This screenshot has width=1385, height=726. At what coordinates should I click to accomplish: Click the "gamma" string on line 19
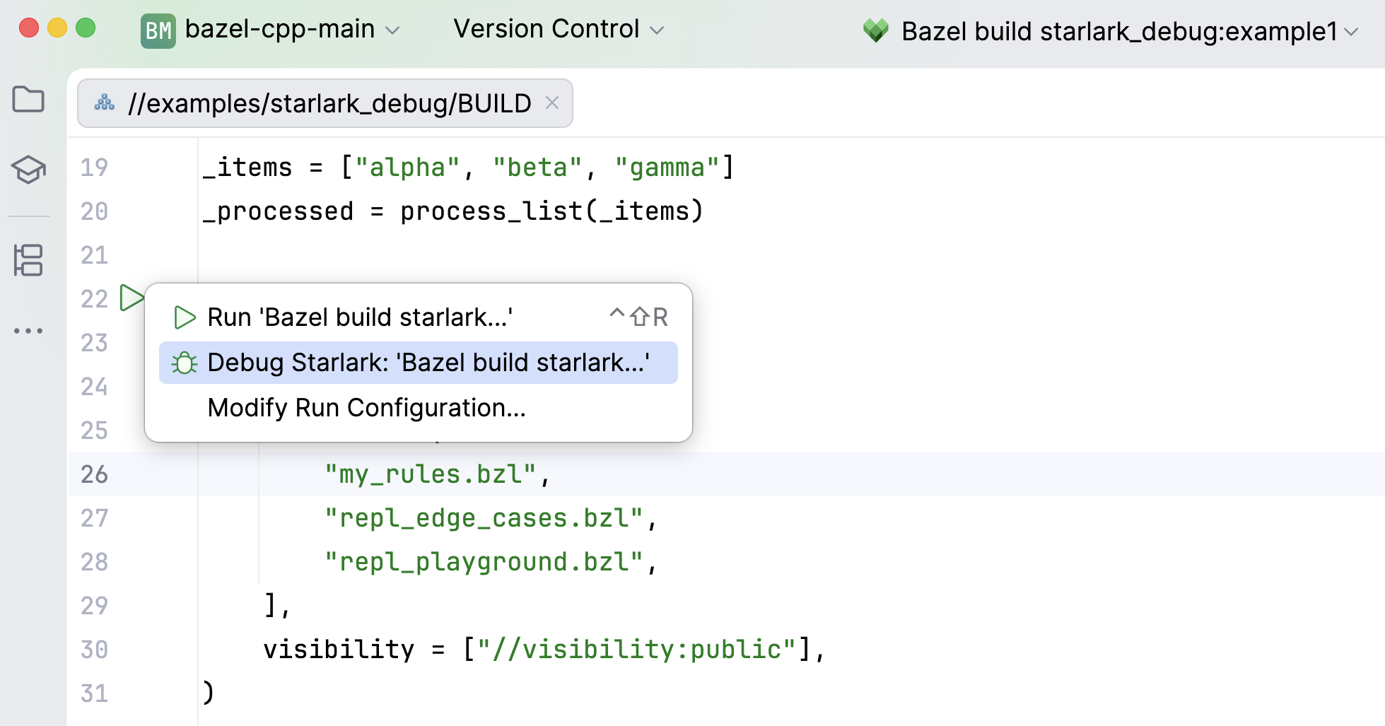(x=667, y=168)
